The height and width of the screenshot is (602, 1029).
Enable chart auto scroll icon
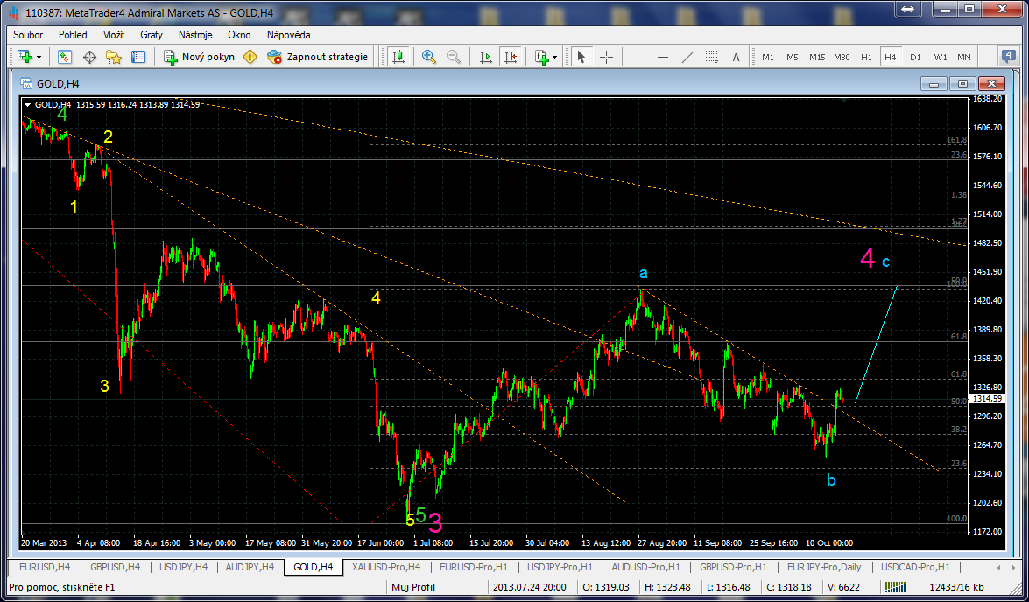[486, 57]
